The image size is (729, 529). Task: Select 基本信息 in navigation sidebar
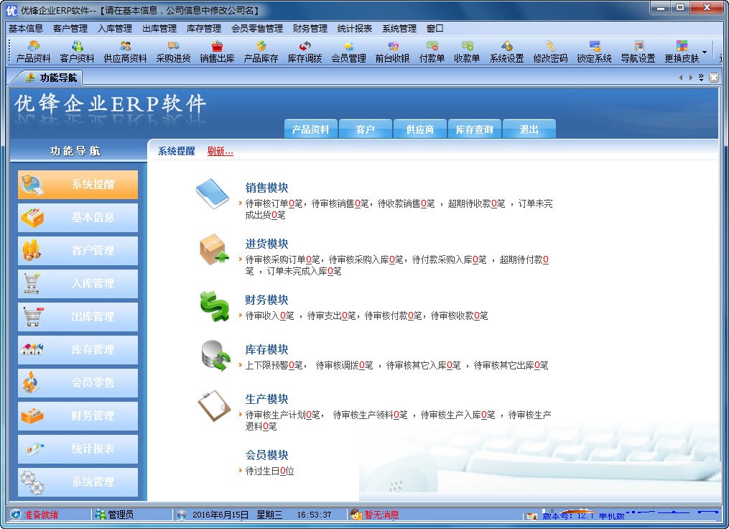[x=78, y=217]
